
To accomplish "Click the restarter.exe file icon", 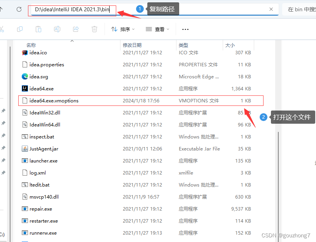I will (x=24, y=221).
